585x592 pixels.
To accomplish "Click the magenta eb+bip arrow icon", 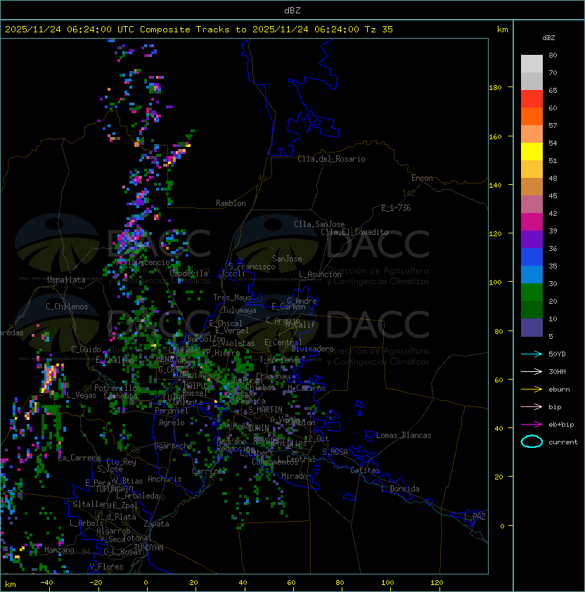I will pos(532,425).
